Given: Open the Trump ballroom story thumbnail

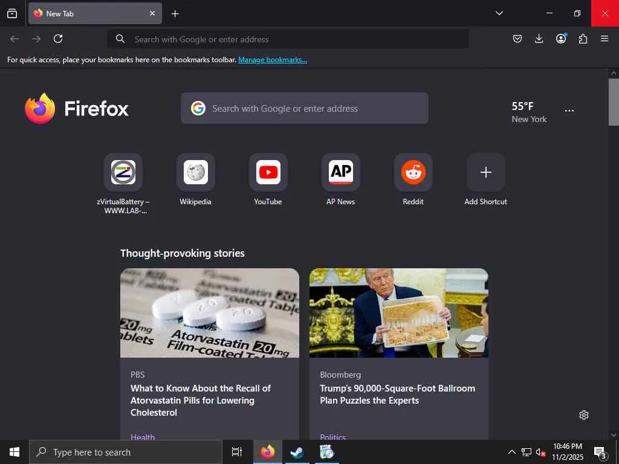Looking at the screenshot, I should coord(399,313).
